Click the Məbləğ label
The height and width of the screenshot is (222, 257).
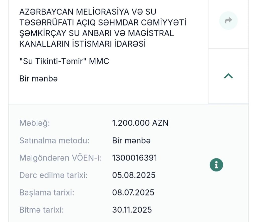35,123
